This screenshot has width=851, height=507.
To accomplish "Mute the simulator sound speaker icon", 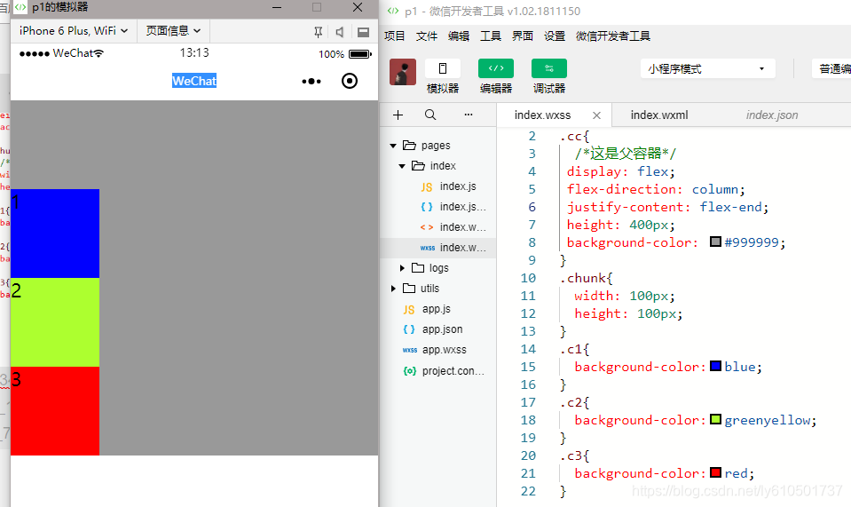I will [x=340, y=32].
